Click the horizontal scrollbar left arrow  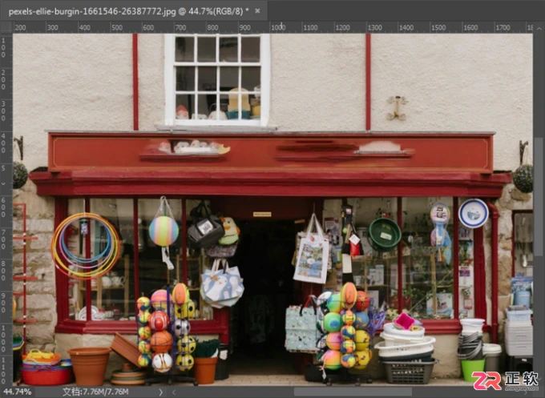click(x=174, y=392)
